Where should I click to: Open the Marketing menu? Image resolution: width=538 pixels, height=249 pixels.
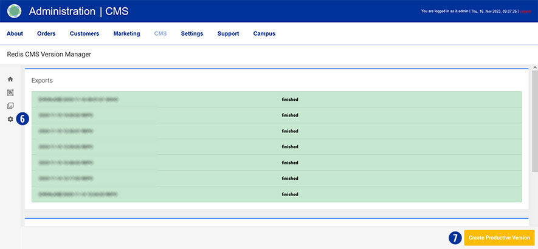126,33
